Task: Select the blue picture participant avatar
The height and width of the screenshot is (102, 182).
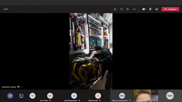Action: point(21,96)
